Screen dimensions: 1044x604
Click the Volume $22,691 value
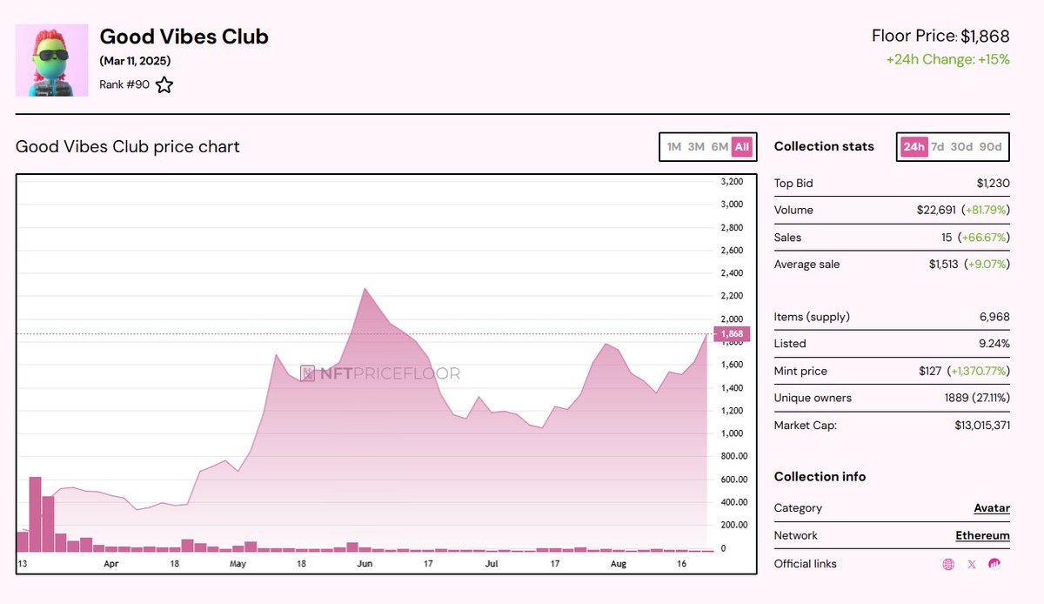pos(937,211)
